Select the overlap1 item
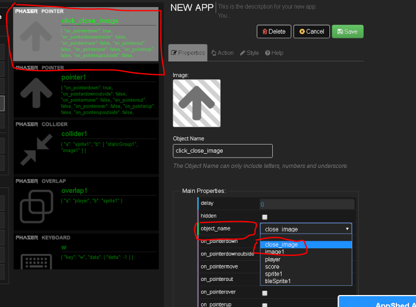Viewport: 416px width, 307px height. click(86, 204)
